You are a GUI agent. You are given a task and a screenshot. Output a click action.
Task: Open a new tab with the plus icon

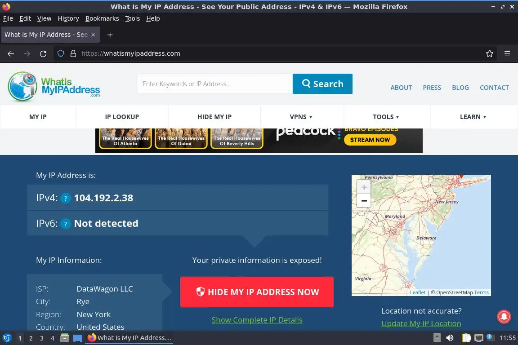click(x=110, y=35)
